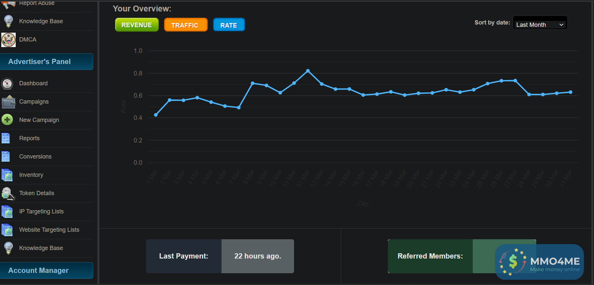594x285 pixels.
Task: Open the IP Targeting Lists text link
Action: [41, 211]
